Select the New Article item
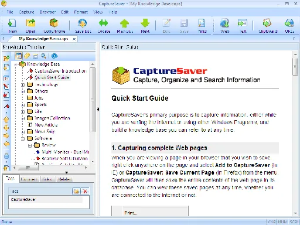 (x=46, y=125)
